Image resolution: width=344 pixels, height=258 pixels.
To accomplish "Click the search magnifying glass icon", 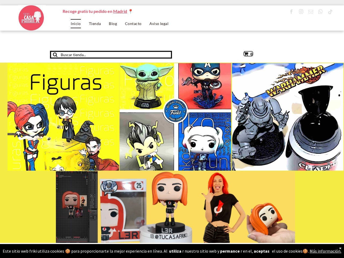I will [55, 55].
